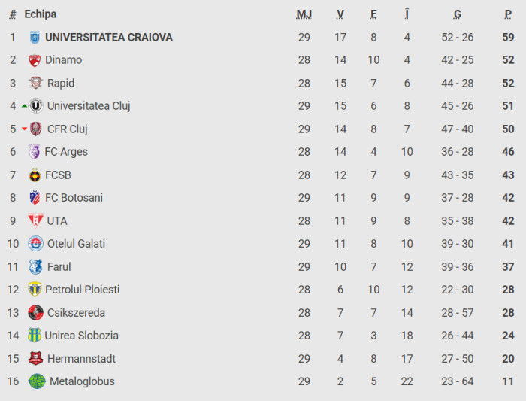526x401 pixels.
Task: Click the Csikszereda club crest
Action: click(35, 313)
